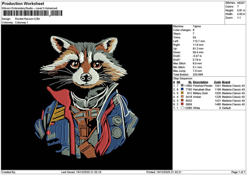Click the machine value "Tajima"
Image resolution: width=247 pixels, height=175 pixels.
click(x=197, y=26)
